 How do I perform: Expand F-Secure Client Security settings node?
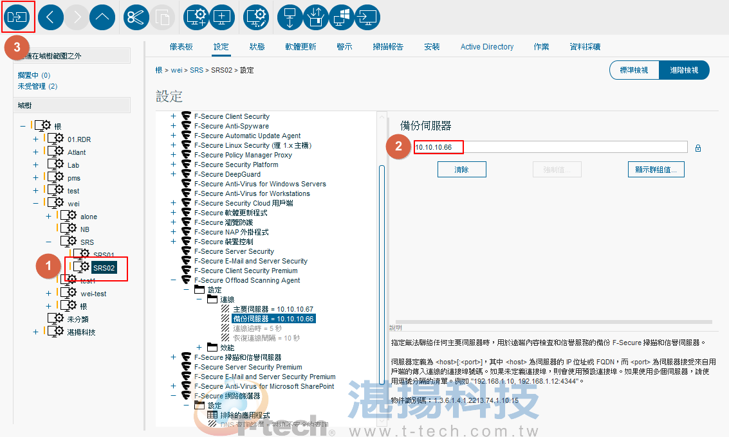tap(174, 116)
